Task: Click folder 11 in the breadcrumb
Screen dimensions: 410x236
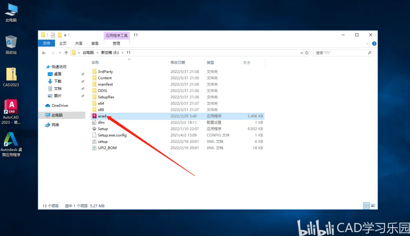Action: pyautogui.click(x=128, y=53)
